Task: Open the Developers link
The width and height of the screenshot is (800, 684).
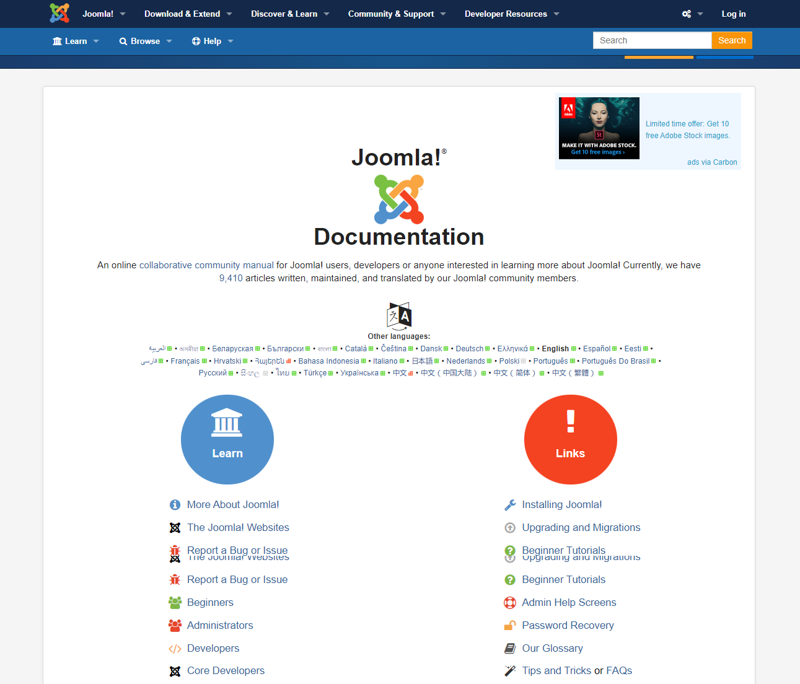Action: tap(213, 649)
